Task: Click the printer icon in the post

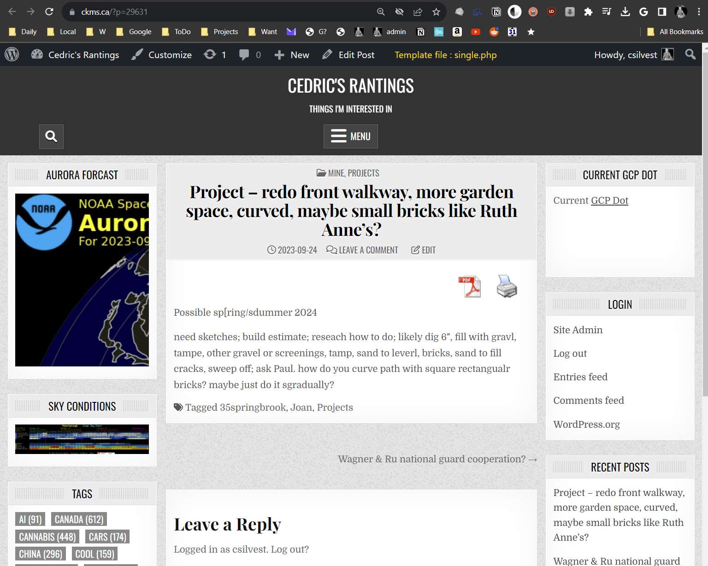Action: pos(507,286)
